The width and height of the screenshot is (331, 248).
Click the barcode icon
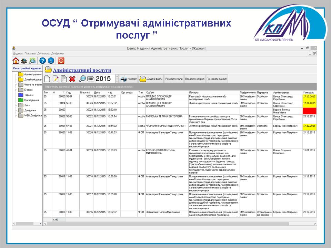pyautogui.click(x=91, y=79)
